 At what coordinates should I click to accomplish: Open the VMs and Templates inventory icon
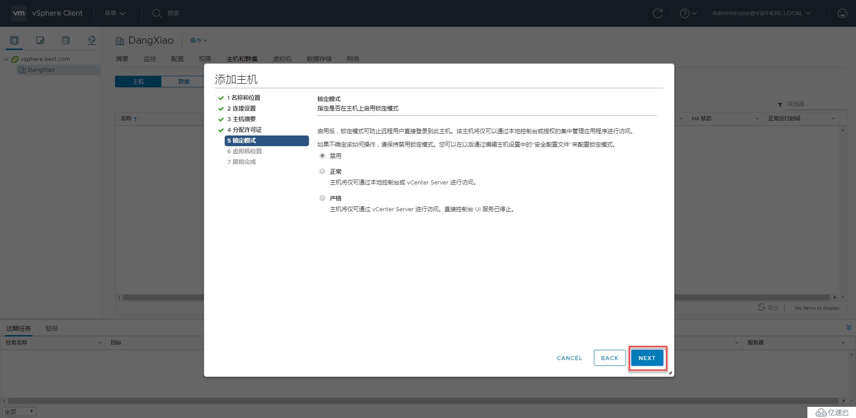[x=40, y=41]
